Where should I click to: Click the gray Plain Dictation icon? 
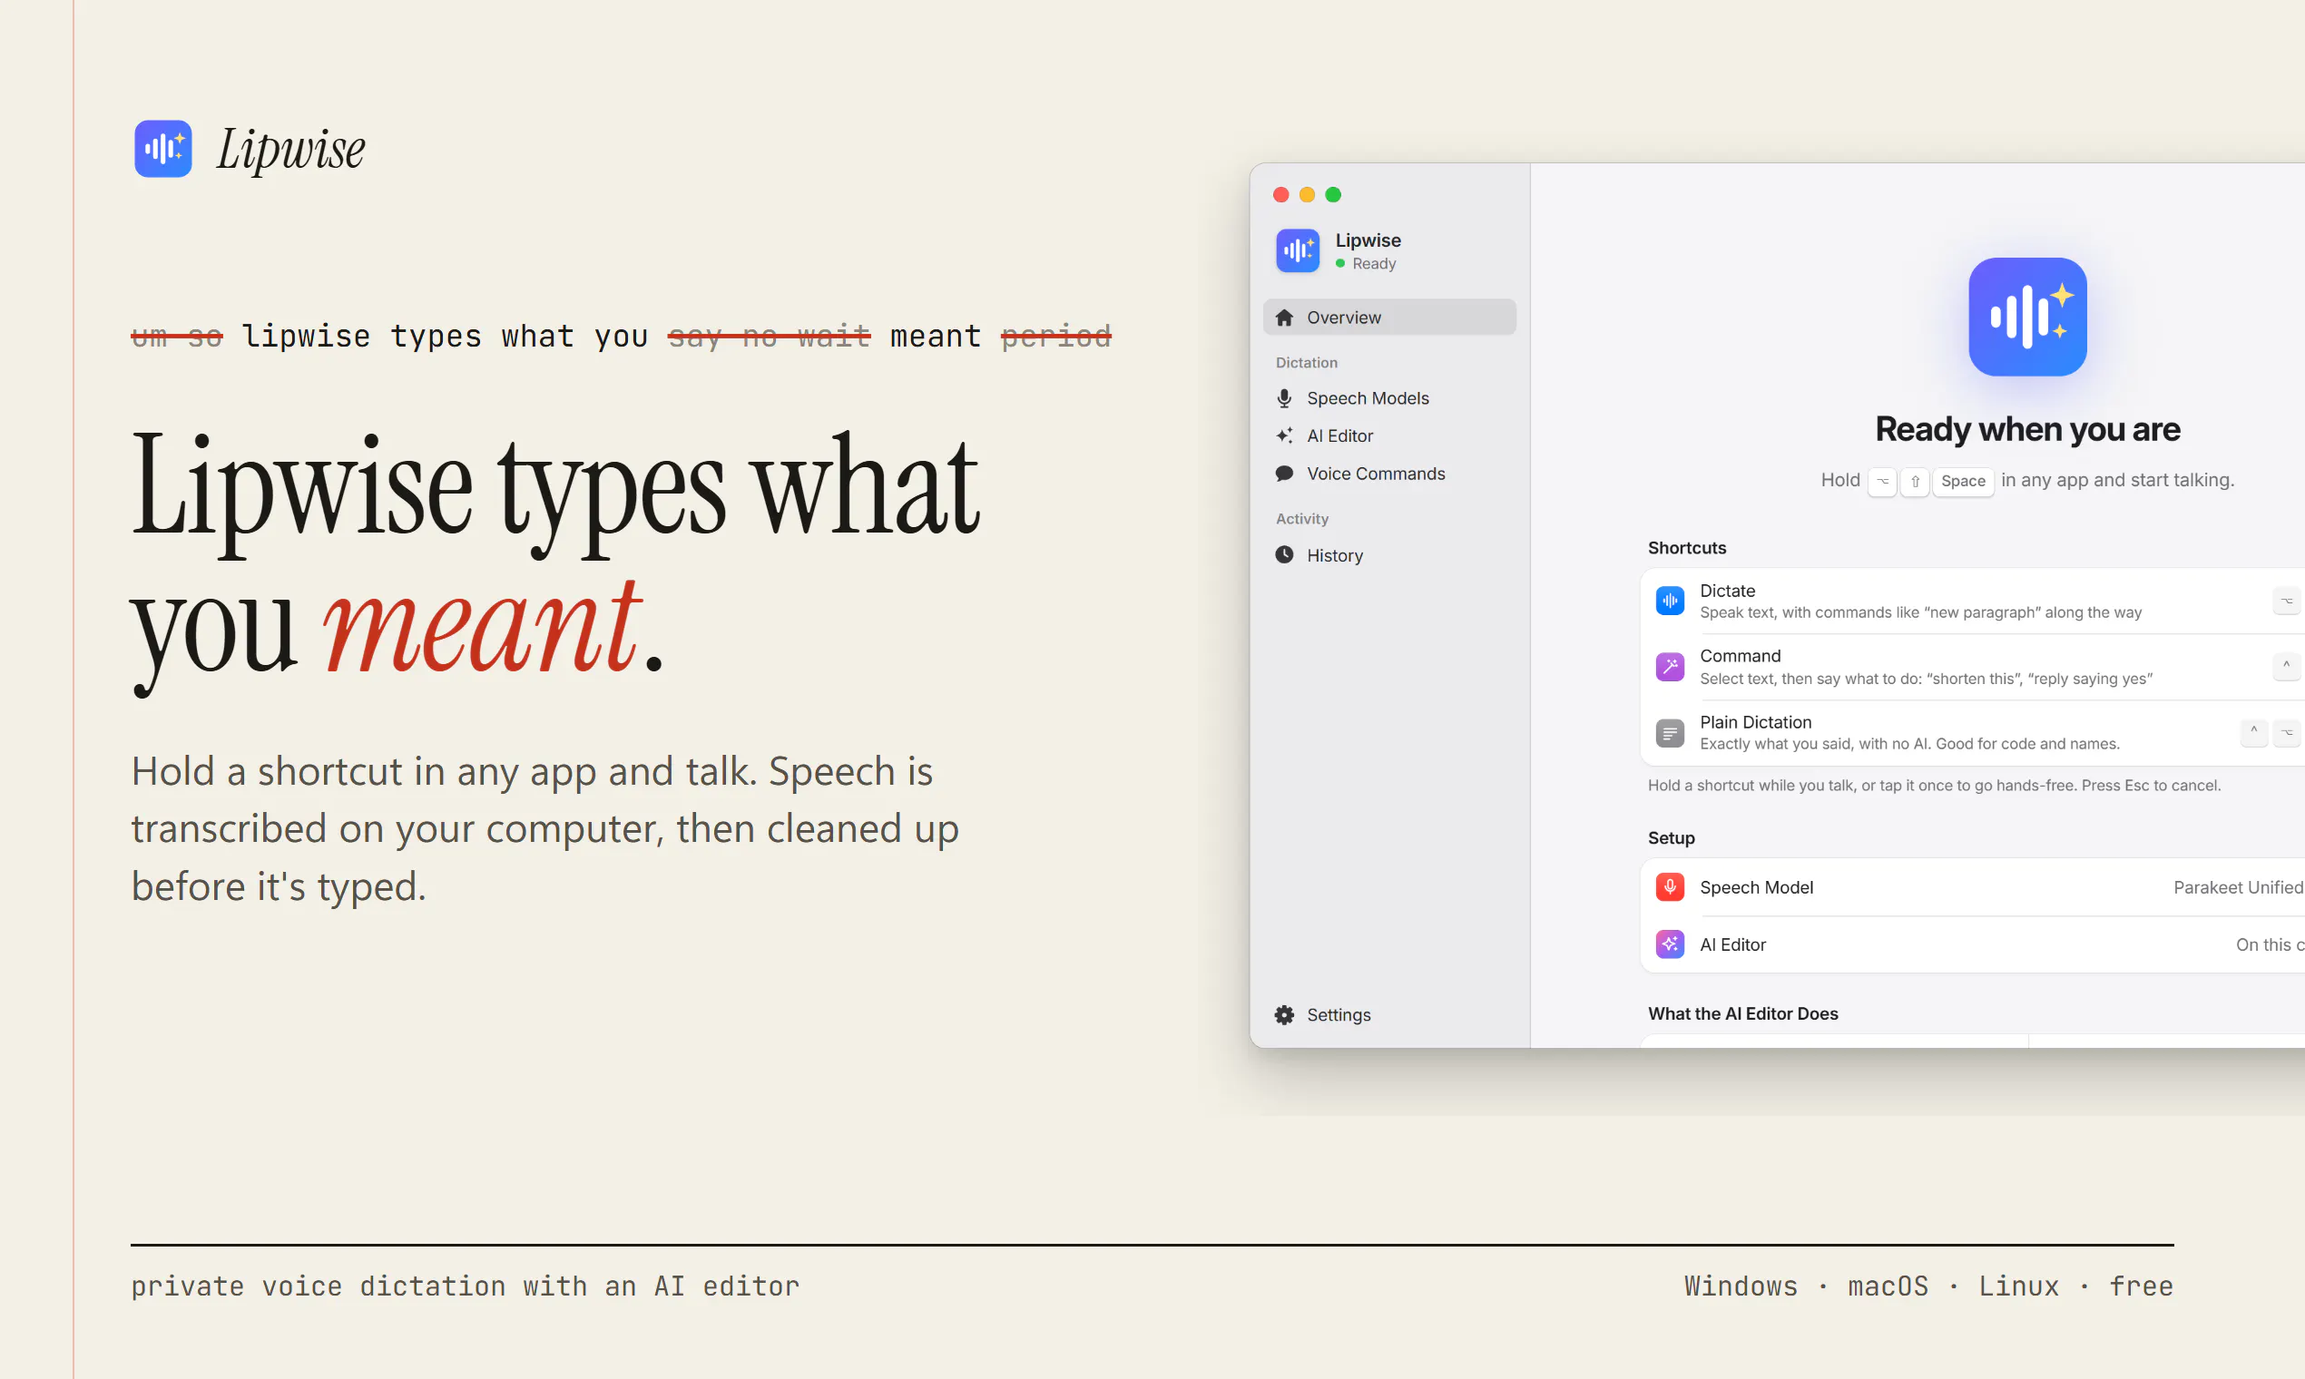[x=1670, y=732]
